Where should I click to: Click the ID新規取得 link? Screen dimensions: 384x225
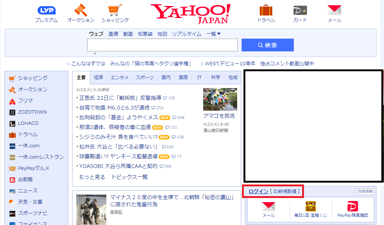(285, 192)
